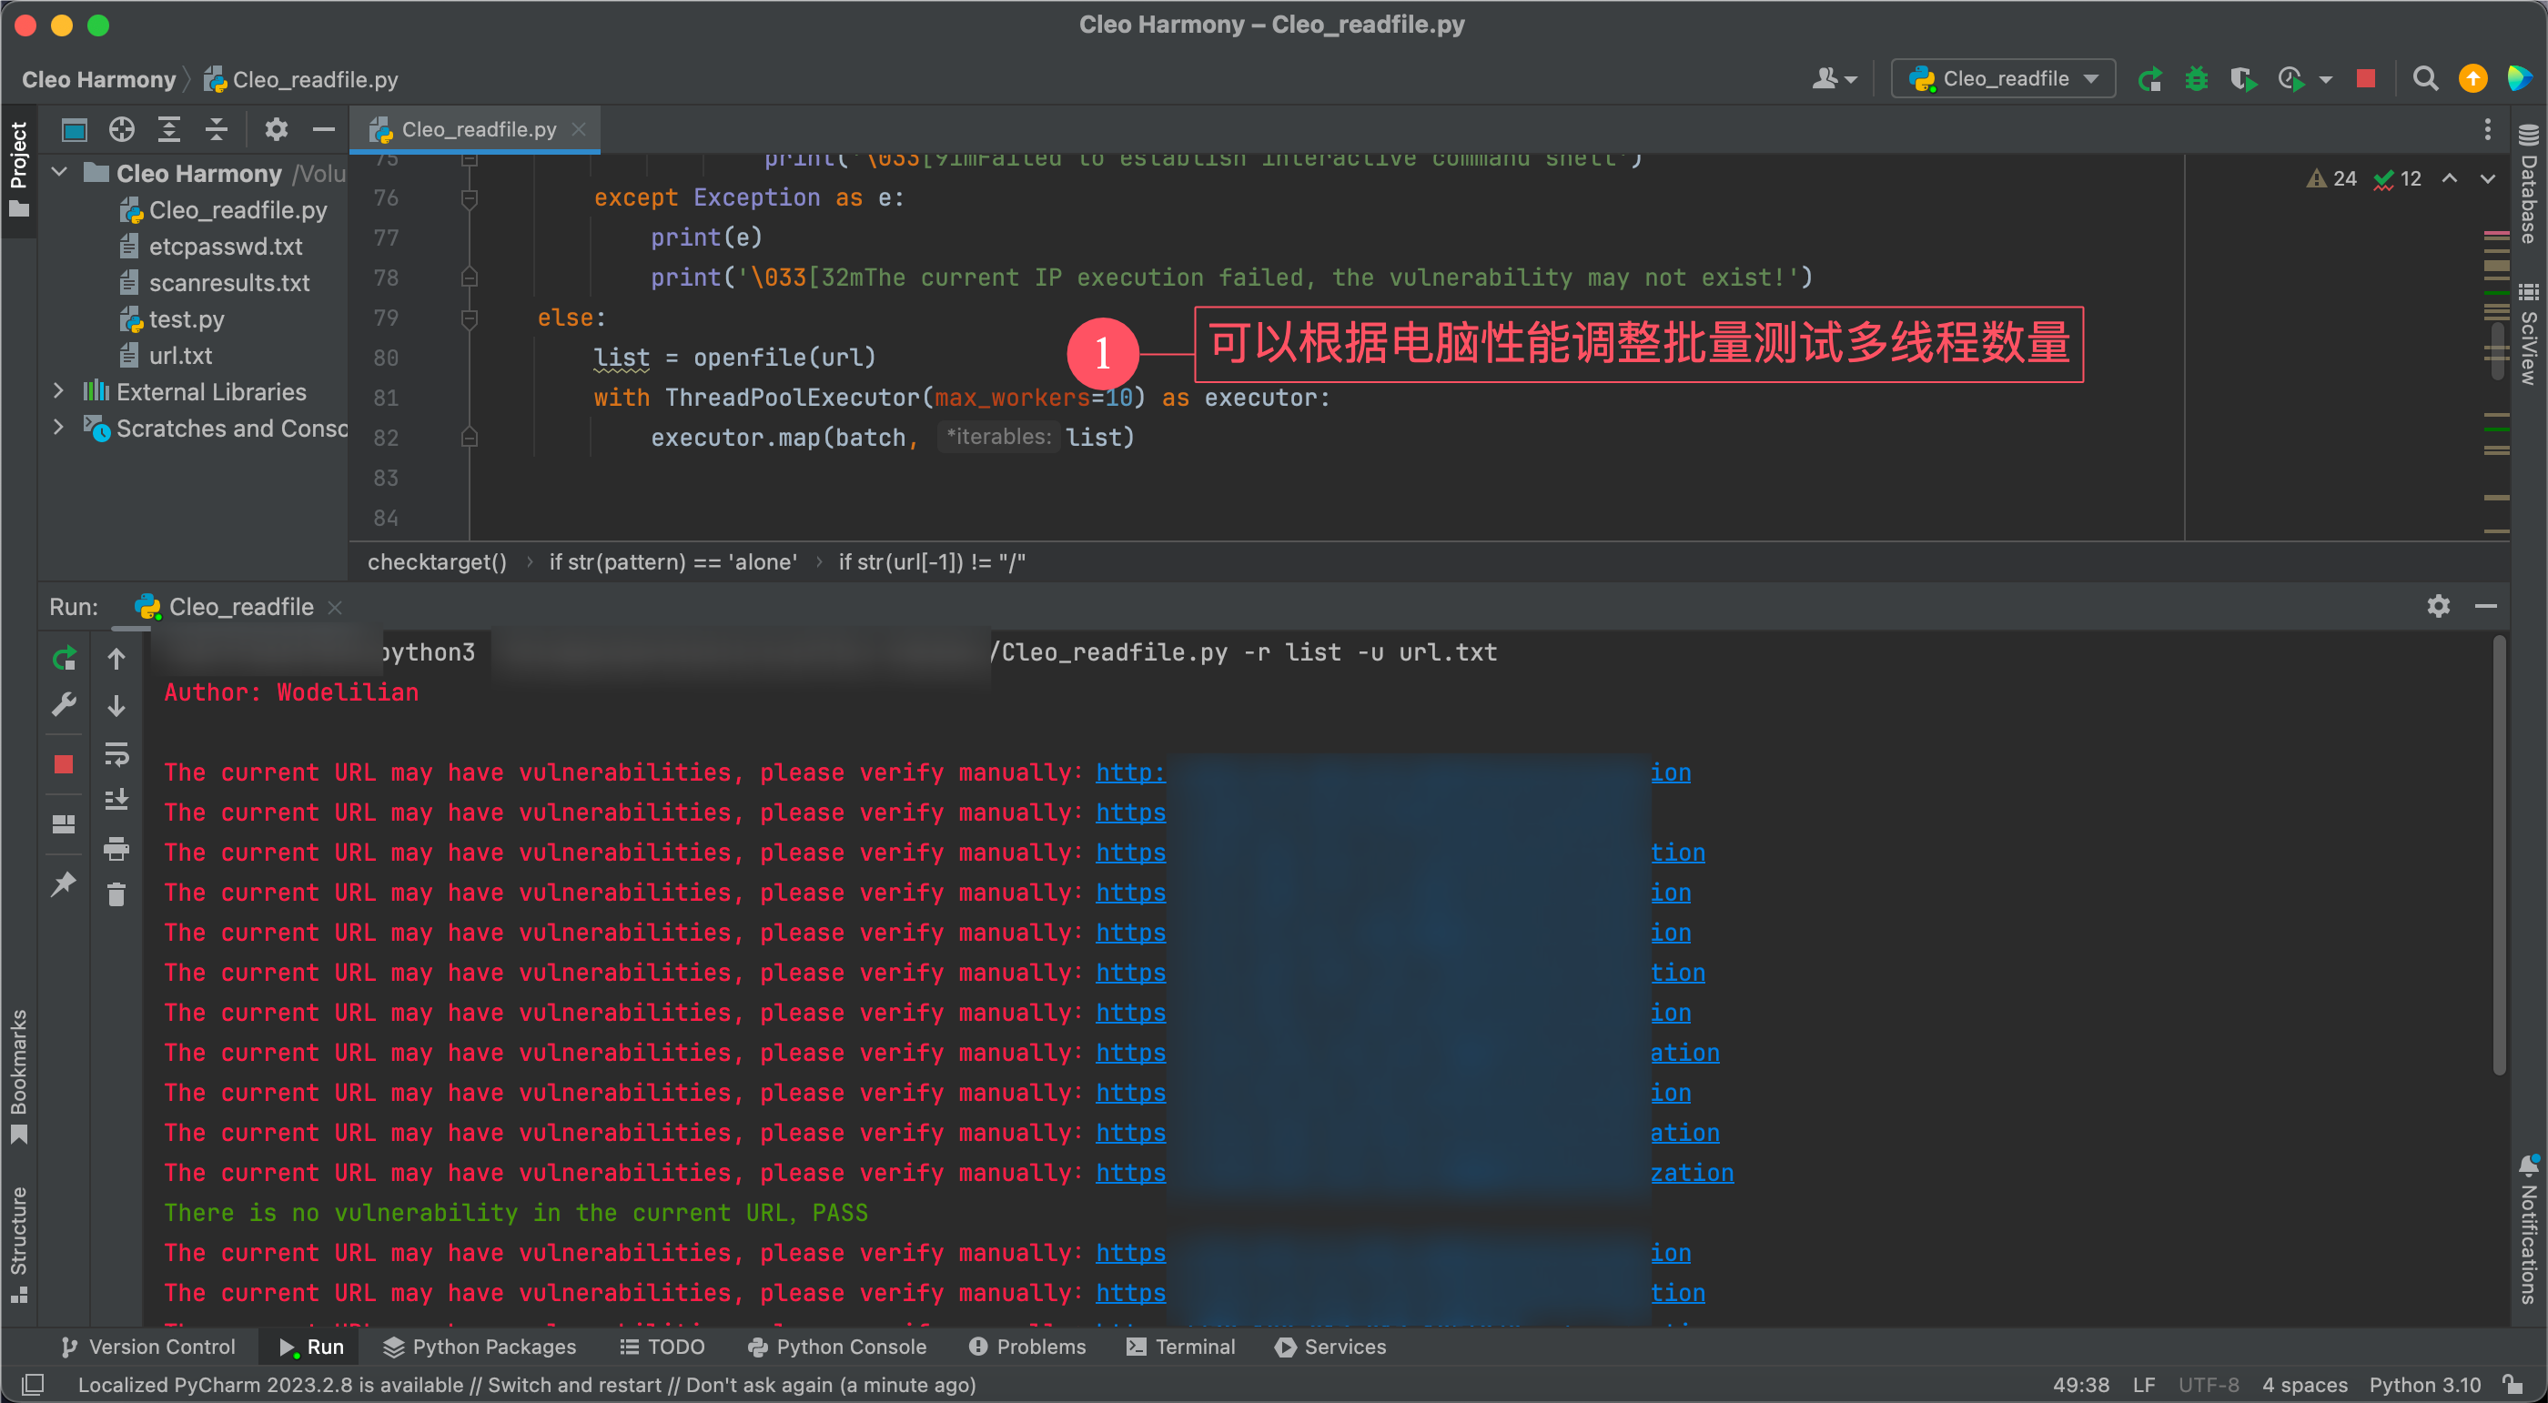Print console output icon
Viewport: 2548px width, 1403px height.
(x=116, y=848)
